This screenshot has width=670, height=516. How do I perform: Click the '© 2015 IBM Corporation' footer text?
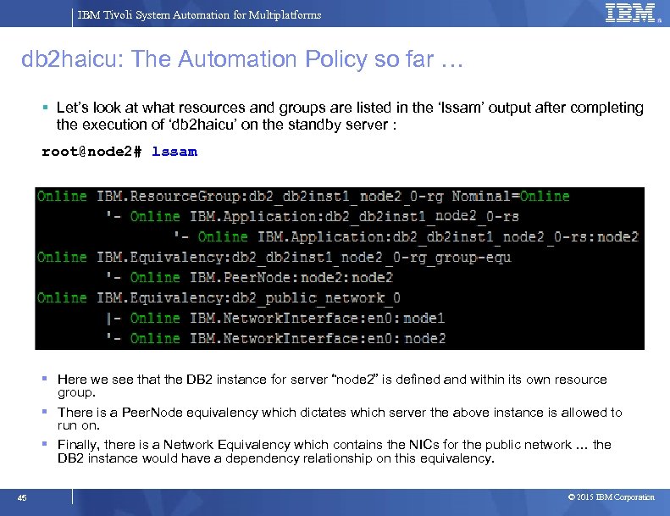click(x=611, y=497)
